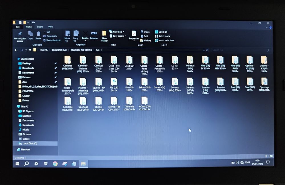Image resolution: width=285 pixels, height=185 pixels.
Task: Click Pin to Quick access icon
Action: 20,34
